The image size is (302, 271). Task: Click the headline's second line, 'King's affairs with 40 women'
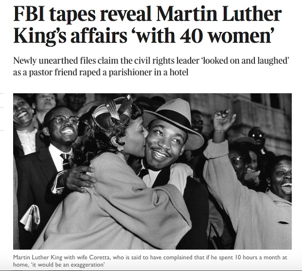[x=144, y=36]
